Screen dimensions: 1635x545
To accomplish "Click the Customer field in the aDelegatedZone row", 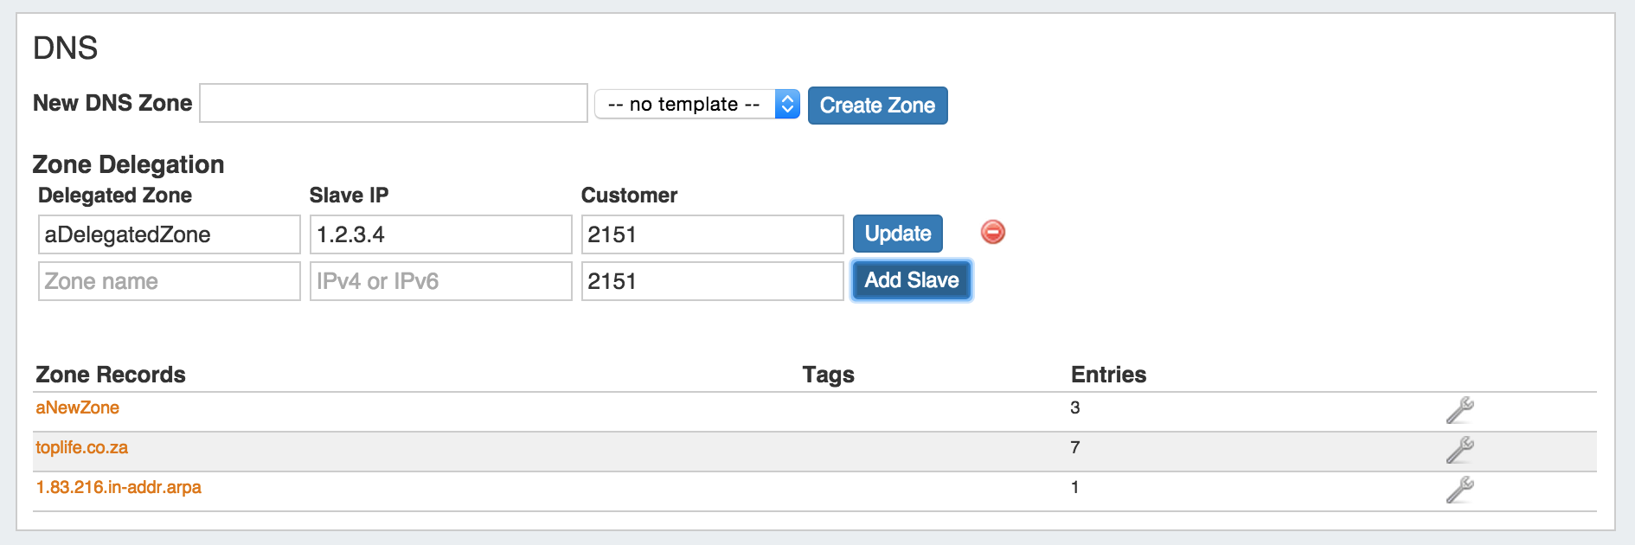I will pos(711,234).
